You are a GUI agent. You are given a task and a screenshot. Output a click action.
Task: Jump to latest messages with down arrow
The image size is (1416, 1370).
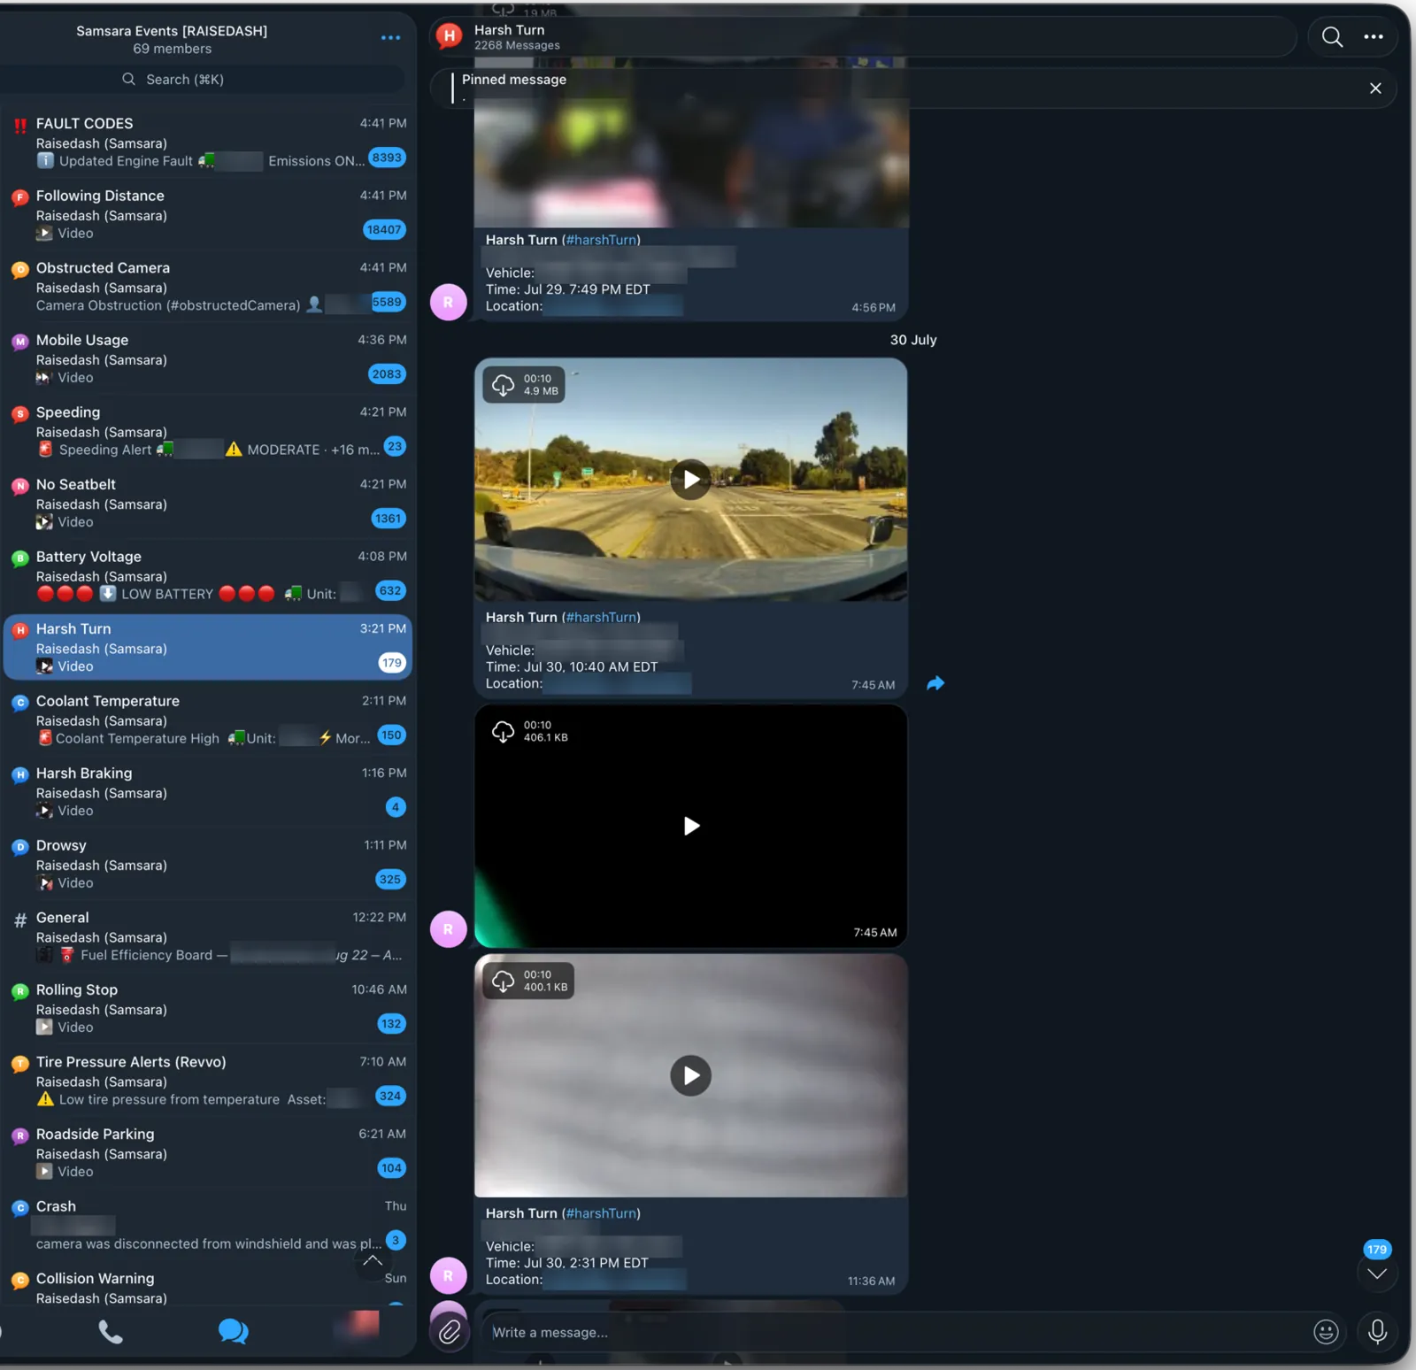[x=1377, y=1274]
